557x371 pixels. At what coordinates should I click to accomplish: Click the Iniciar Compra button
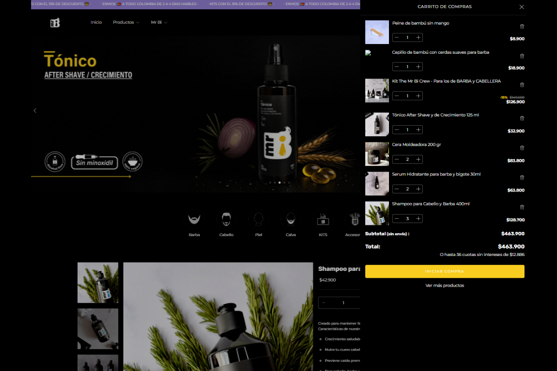coord(445,271)
